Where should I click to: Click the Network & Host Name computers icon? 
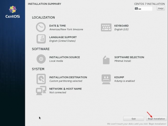[x=41, y=90]
